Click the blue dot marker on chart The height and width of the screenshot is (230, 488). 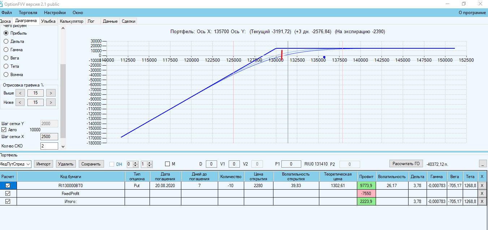324,57
